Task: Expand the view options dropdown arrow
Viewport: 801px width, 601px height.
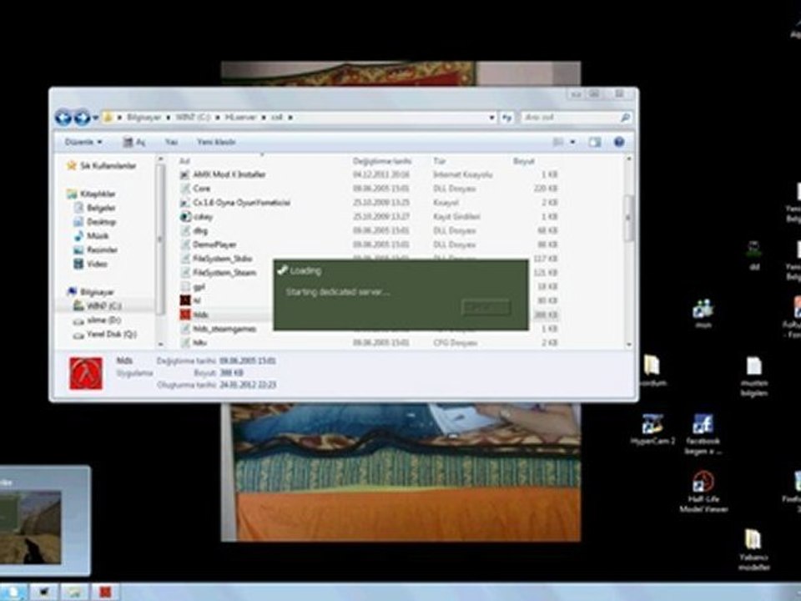Action: (572, 143)
